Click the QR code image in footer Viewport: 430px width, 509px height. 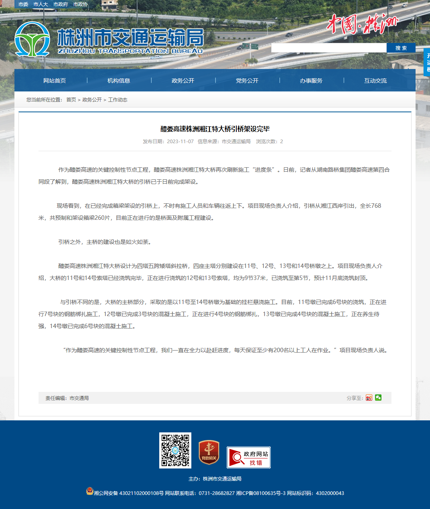point(175,450)
